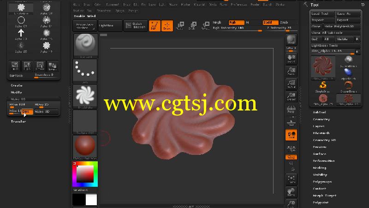Viewport: 369px width, 208px height.
Task: Expand the Deformation subpalette
Action: click(324, 161)
